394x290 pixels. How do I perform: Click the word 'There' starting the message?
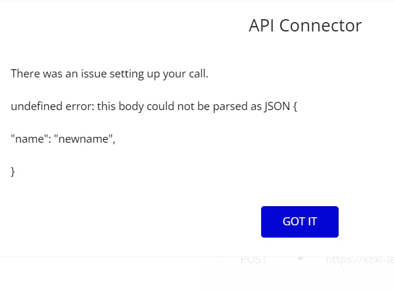[26, 74]
